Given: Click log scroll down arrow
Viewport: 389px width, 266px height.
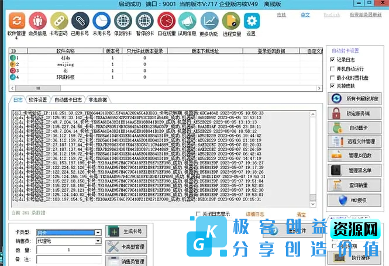Looking at the screenshot, I should point(313,204).
